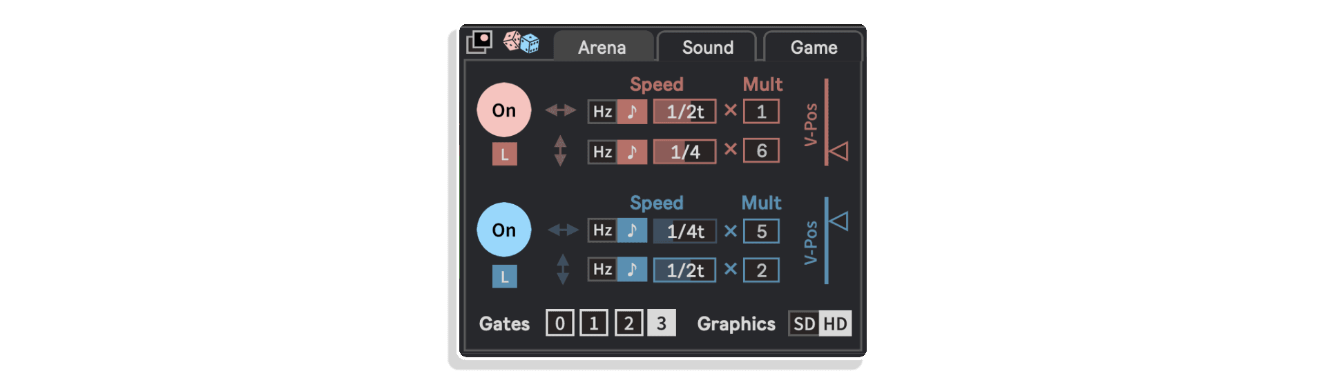Select HD graphics quality

coord(835,323)
